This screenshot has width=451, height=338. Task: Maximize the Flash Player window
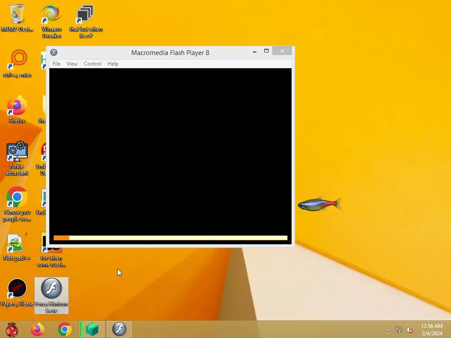pos(266,51)
